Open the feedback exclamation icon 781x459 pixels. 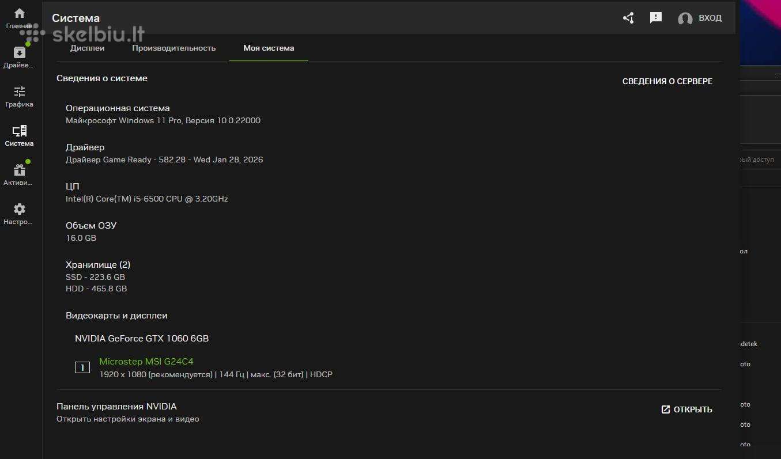(x=656, y=18)
